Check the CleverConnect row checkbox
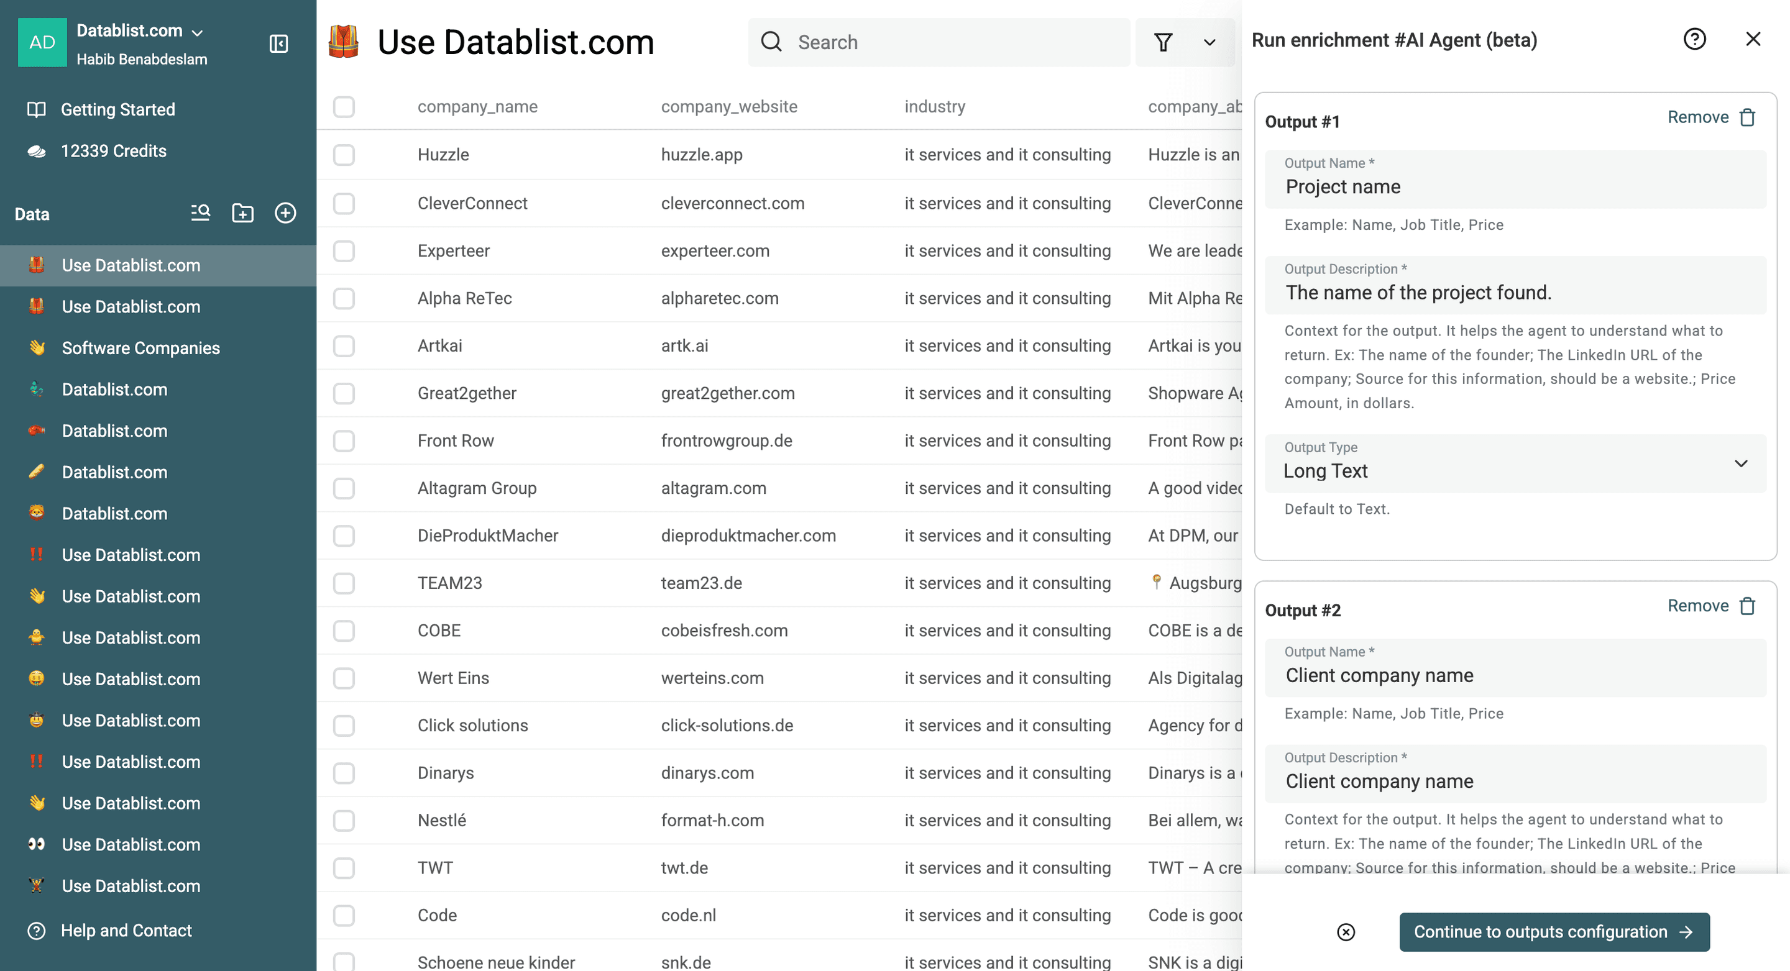This screenshot has width=1790, height=971. point(344,204)
